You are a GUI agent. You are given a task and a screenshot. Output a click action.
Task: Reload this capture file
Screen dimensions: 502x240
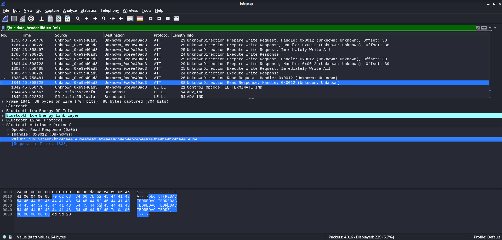click(67, 19)
